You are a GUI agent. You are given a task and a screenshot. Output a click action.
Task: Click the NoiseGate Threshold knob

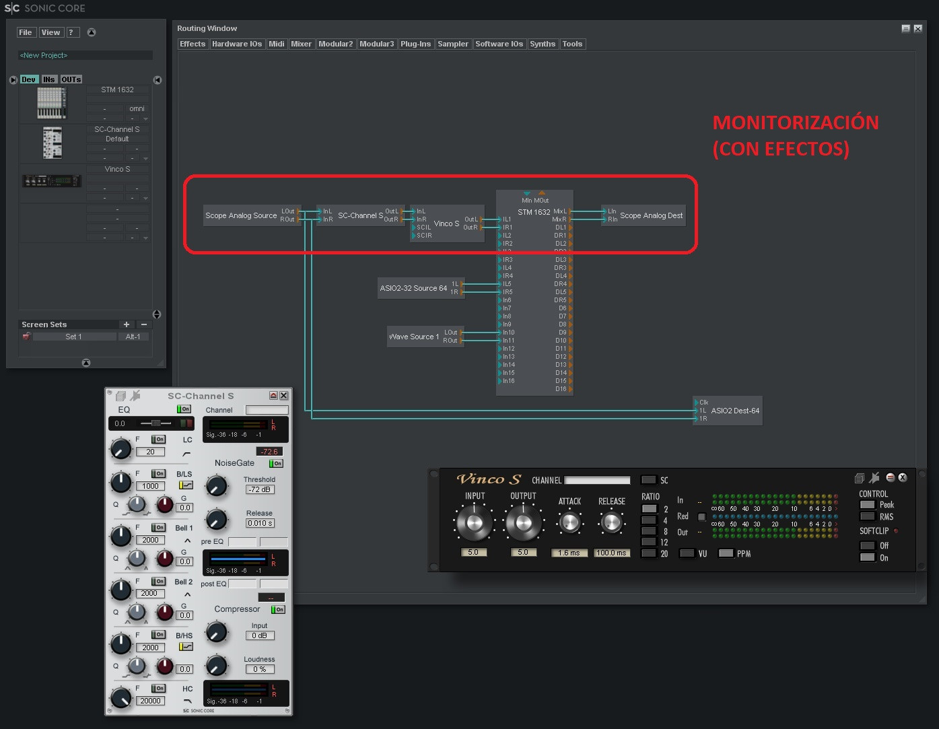point(216,485)
